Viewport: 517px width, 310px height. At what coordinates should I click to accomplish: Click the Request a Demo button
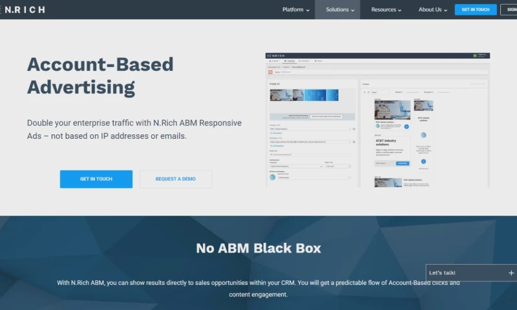pyautogui.click(x=175, y=179)
